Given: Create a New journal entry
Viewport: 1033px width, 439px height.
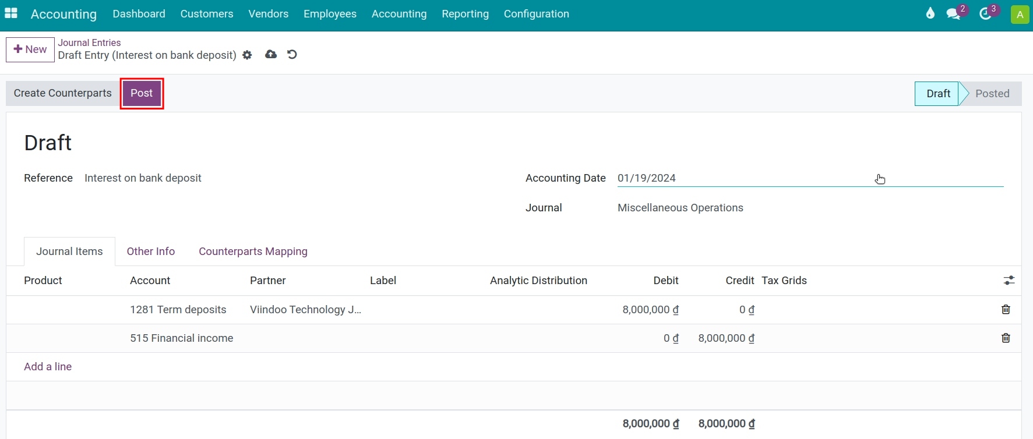Looking at the screenshot, I should (x=30, y=49).
